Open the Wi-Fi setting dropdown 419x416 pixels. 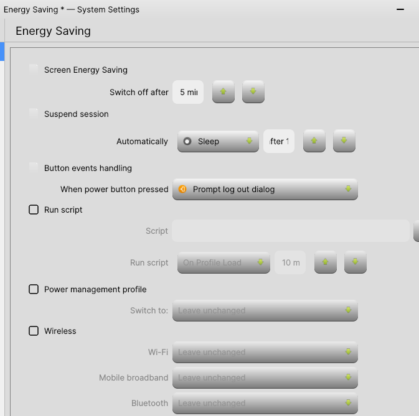pos(265,352)
